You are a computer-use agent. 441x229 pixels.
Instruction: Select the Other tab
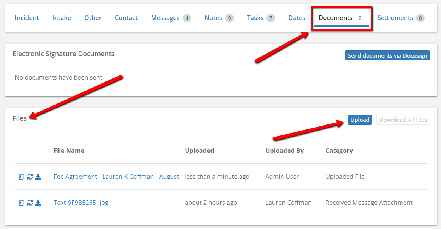tap(93, 18)
